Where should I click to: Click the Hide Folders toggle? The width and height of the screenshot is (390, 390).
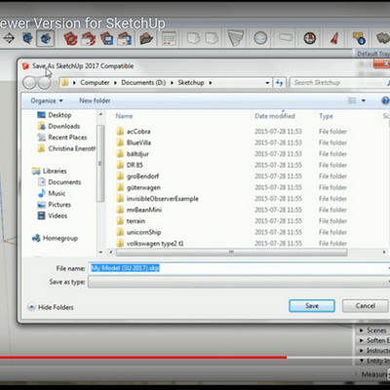tap(51, 307)
